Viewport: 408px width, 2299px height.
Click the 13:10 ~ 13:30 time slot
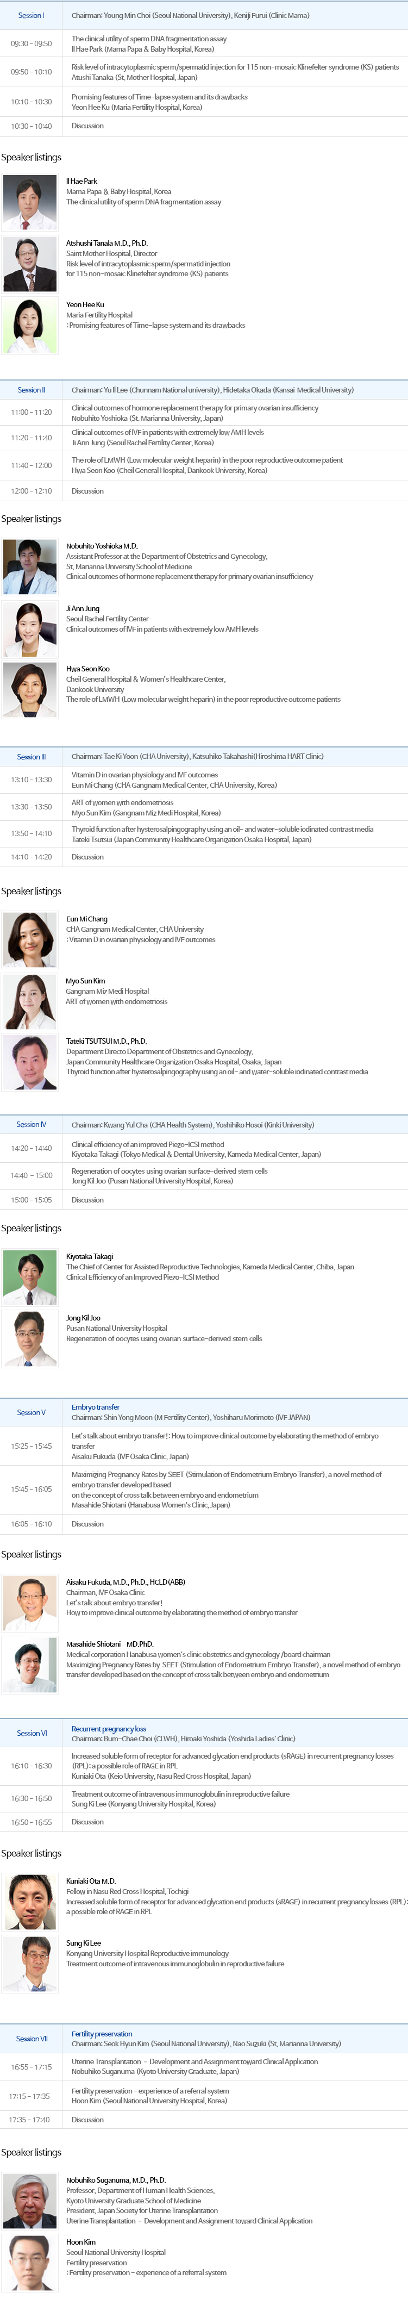coord(32,780)
